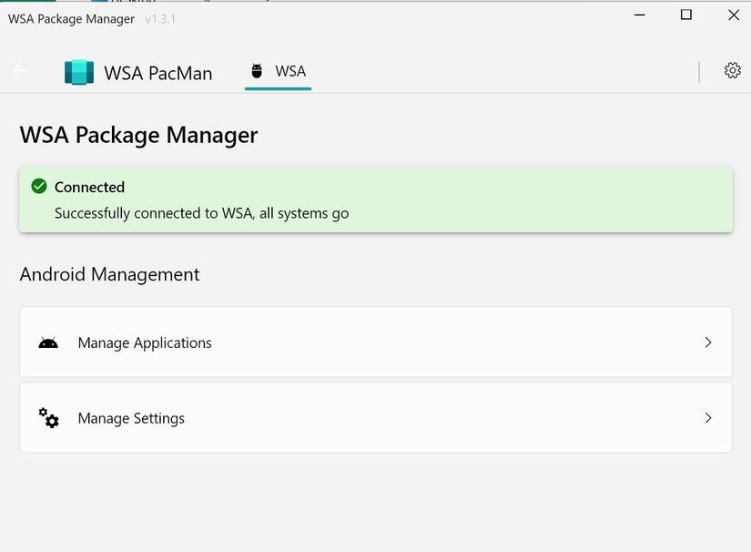Click the Android Management section heading
Screen dimensions: 751x552
pyautogui.click(x=109, y=274)
